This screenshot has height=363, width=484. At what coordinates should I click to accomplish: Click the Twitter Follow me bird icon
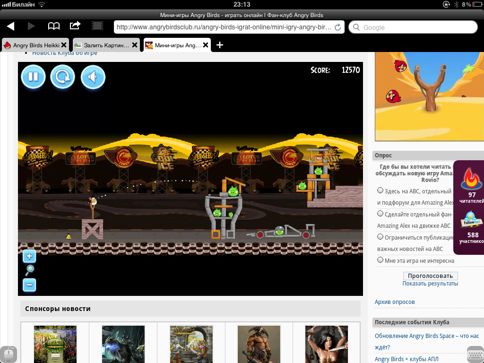(470, 219)
